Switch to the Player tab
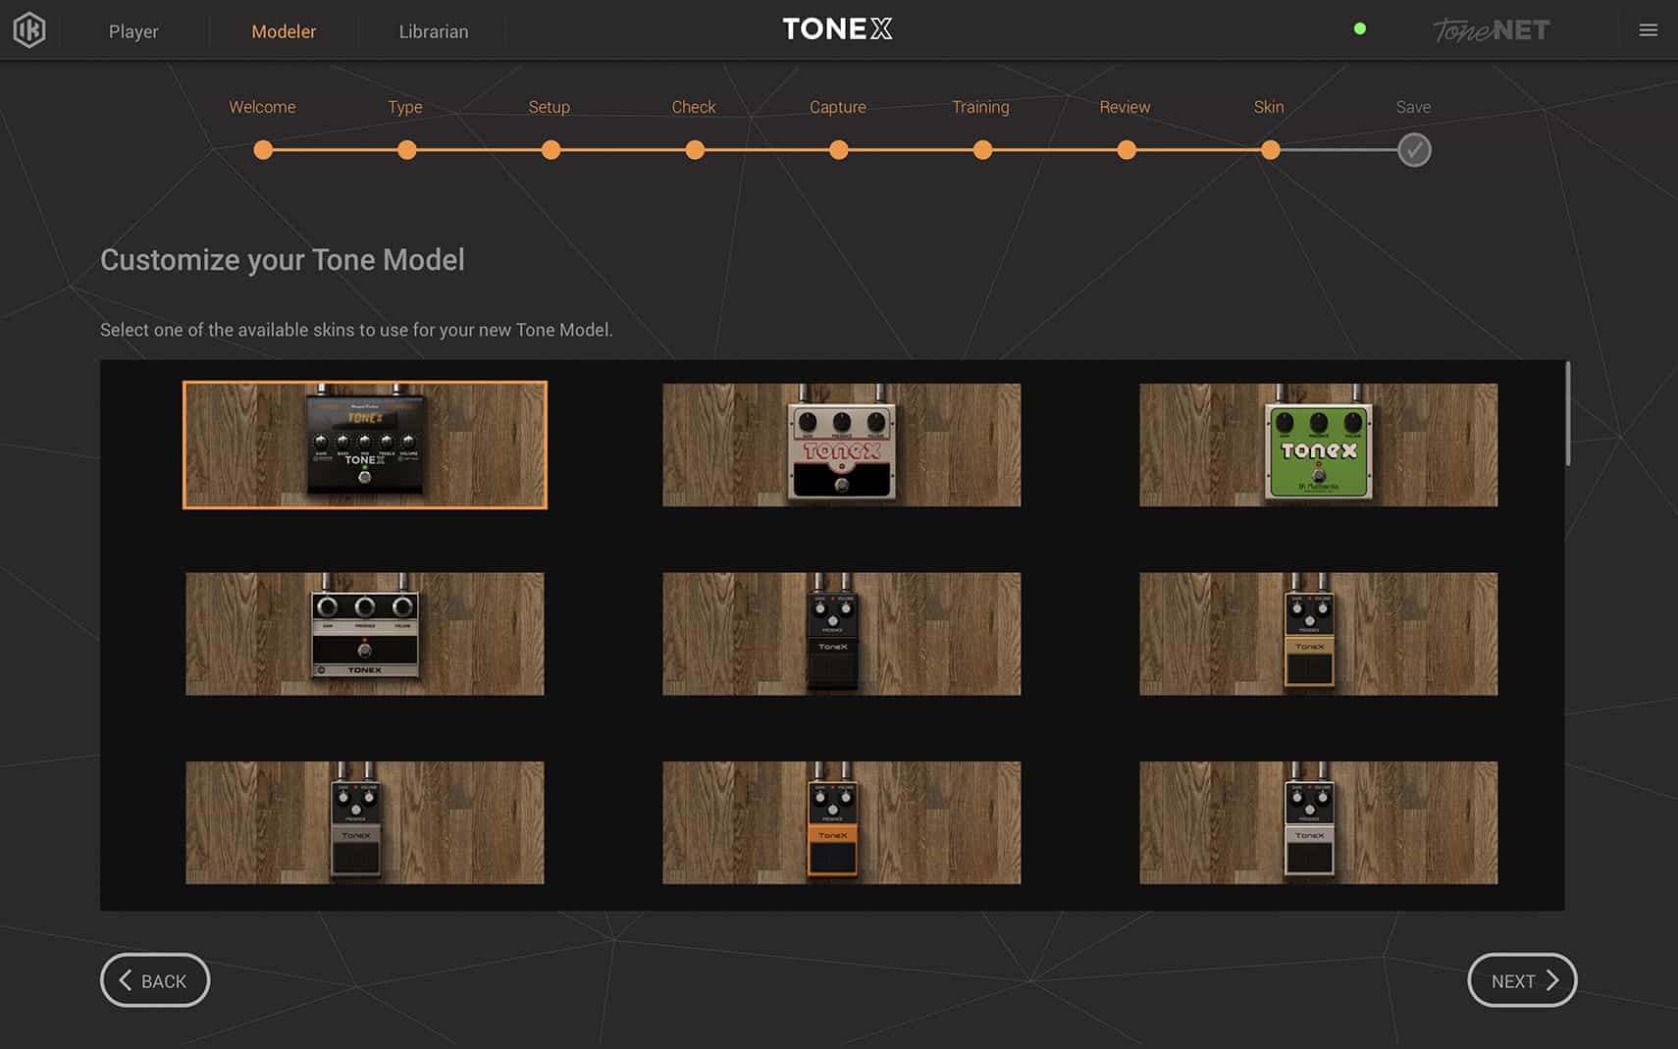Viewport: 1678px width, 1049px height. click(x=133, y=31)
